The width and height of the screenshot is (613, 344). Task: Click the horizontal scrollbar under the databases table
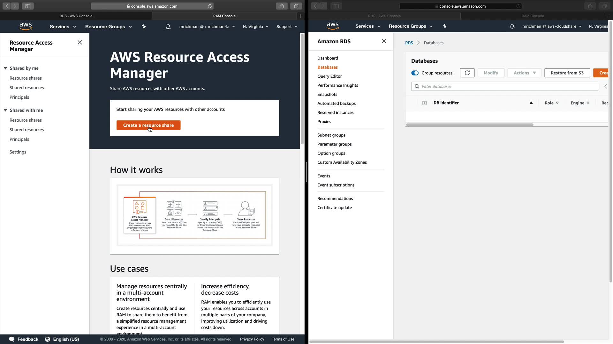point(469,125)
